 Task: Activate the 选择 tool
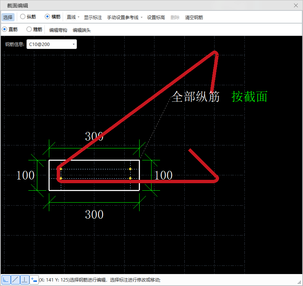click(x=8, y=17)
